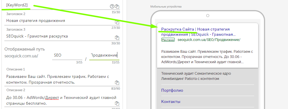This screenshot has height=109, width=288.
Task: Click paste icon for Заголовок 2 field
Action: click(117, 22)
